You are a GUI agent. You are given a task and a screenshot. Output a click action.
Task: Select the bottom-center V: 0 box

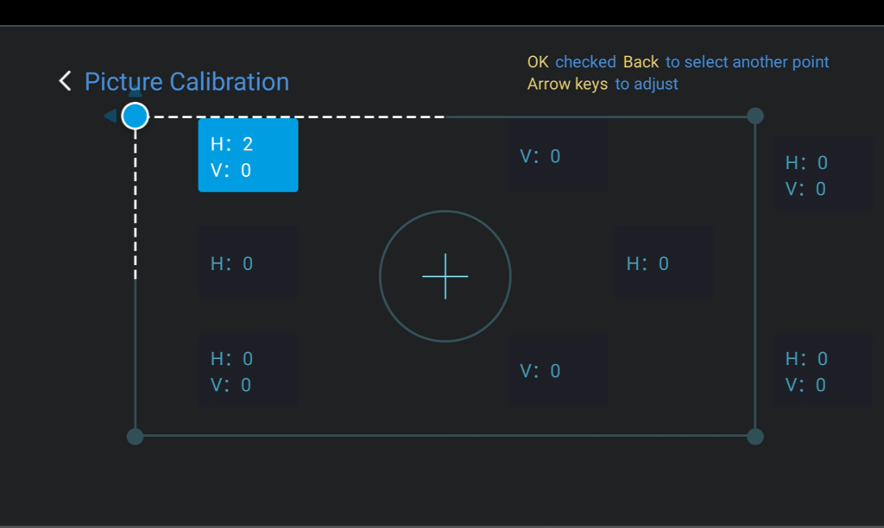558,370
